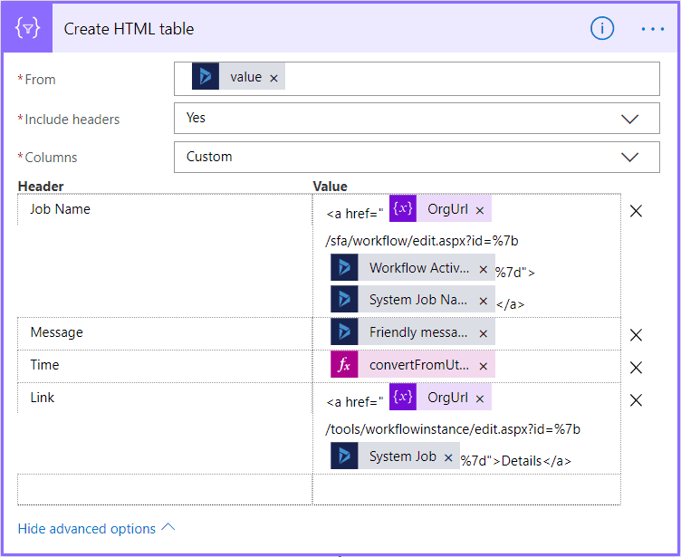Remove OrgUrl token in Job Name row

(x=479, y=210)
